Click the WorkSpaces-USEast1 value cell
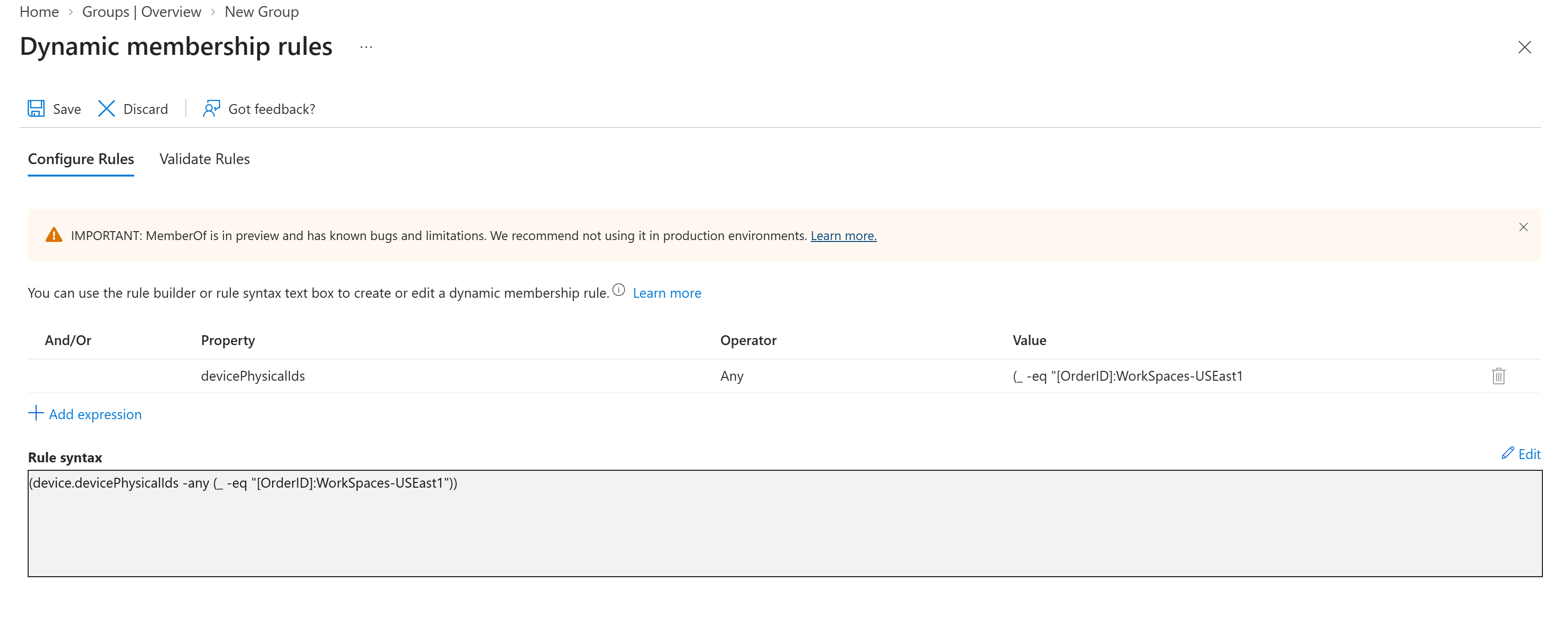 coord(1127,377)
